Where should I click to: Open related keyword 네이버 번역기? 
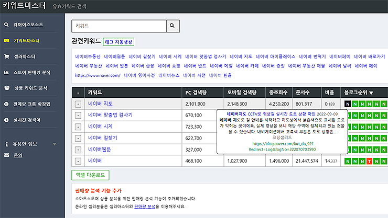[312, 56]
